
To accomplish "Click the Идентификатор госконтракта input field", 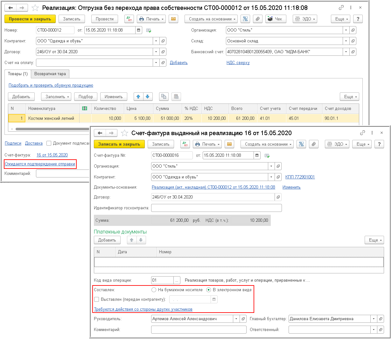I will pos(216,208).
